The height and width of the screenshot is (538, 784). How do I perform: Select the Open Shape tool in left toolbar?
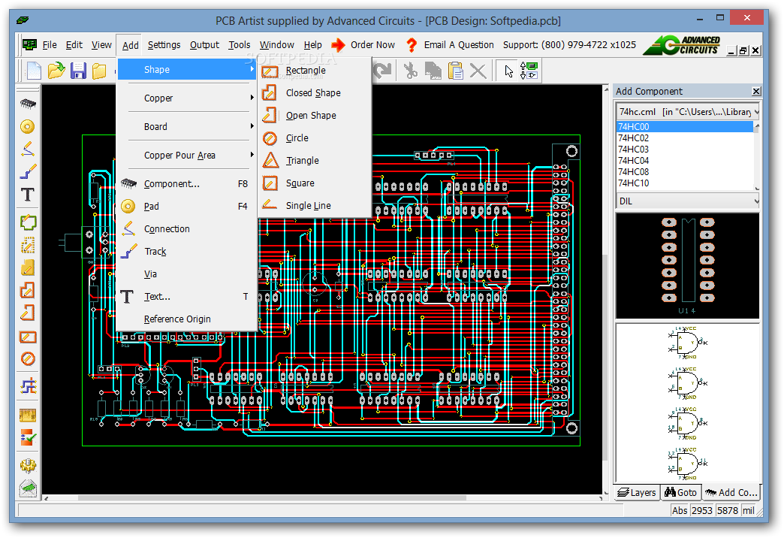[28, 313]
